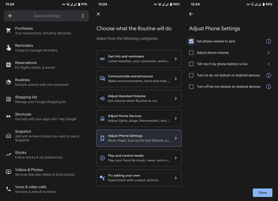Uncheck Set phone volume to zero

click(191, 41)
